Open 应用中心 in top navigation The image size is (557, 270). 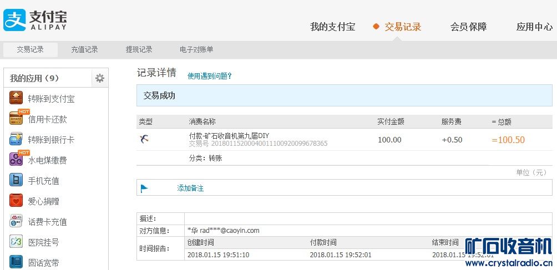534,27
